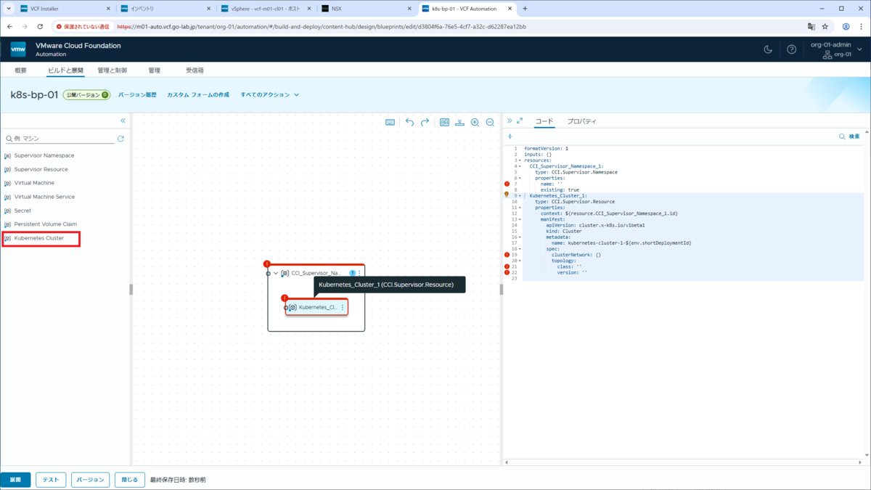Click the red error badge on Kubernetes_Cluster node
Screen dimensions: 871x490
(x=285, y=298)
